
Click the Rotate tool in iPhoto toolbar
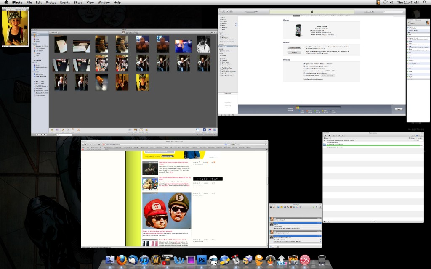[68, 130]
